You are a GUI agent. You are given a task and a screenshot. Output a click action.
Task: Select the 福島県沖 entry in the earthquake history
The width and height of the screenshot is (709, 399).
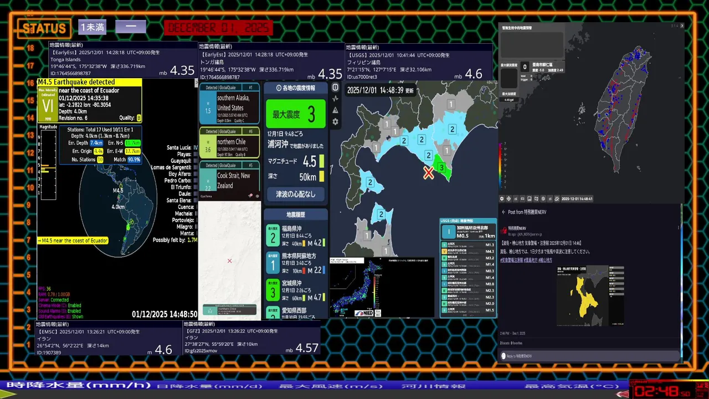(296, 234)
